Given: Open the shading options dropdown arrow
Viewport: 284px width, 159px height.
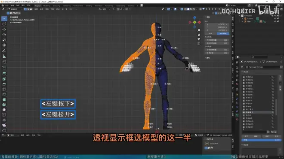Looking at the screenshot, I should (x=197, y=9).
